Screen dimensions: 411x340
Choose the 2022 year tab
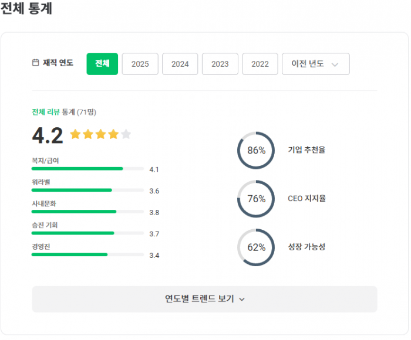pyautogui.click(x=260, y=64)
